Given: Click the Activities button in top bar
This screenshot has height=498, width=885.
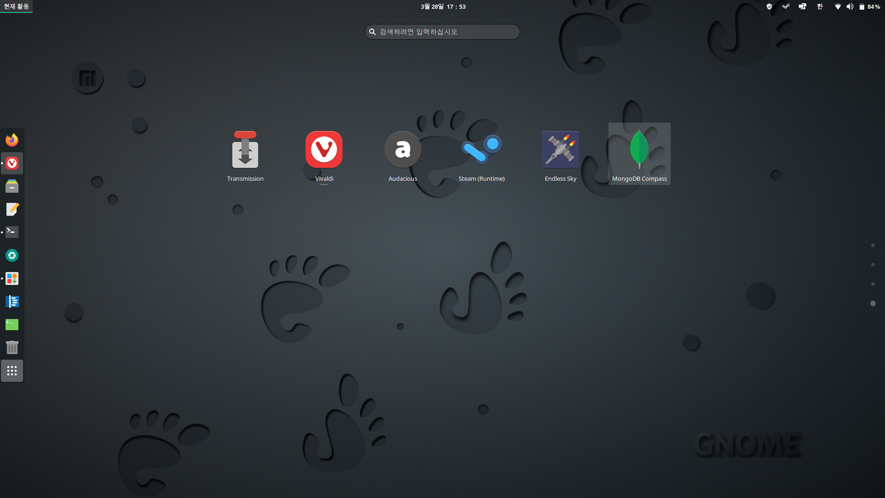Looking at the screenshot, I should [16, 6].
